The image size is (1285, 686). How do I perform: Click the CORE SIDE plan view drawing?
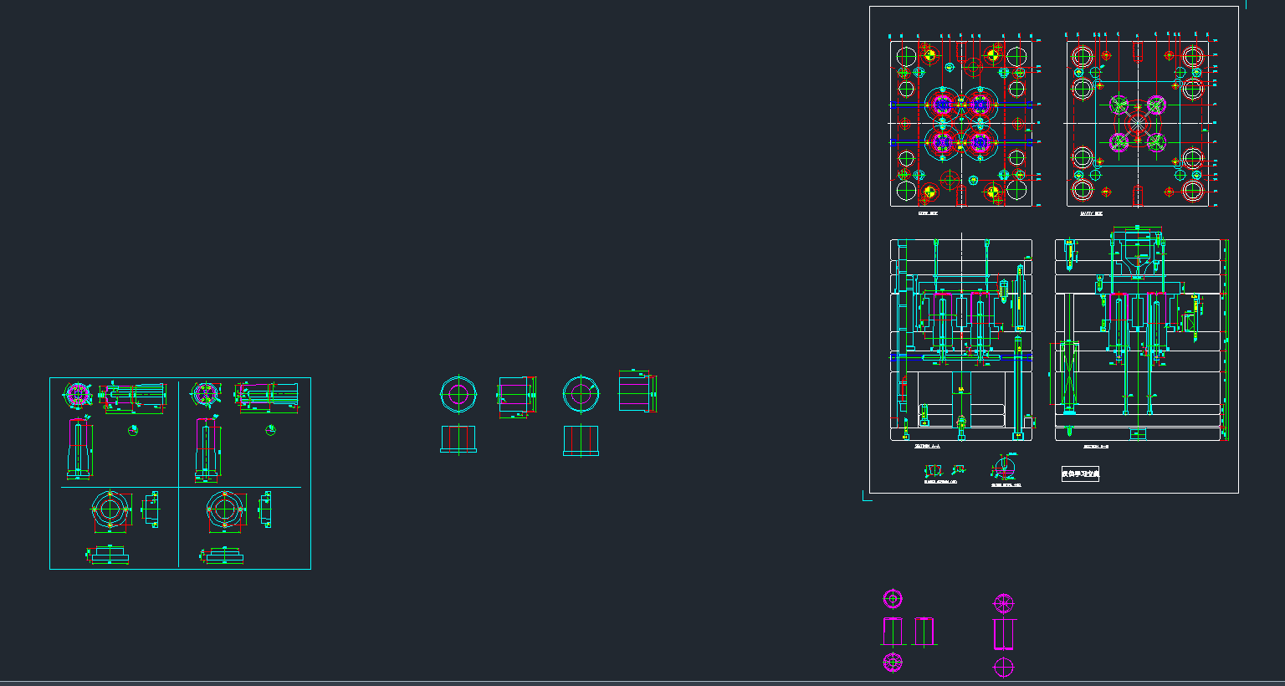point(960,123)
